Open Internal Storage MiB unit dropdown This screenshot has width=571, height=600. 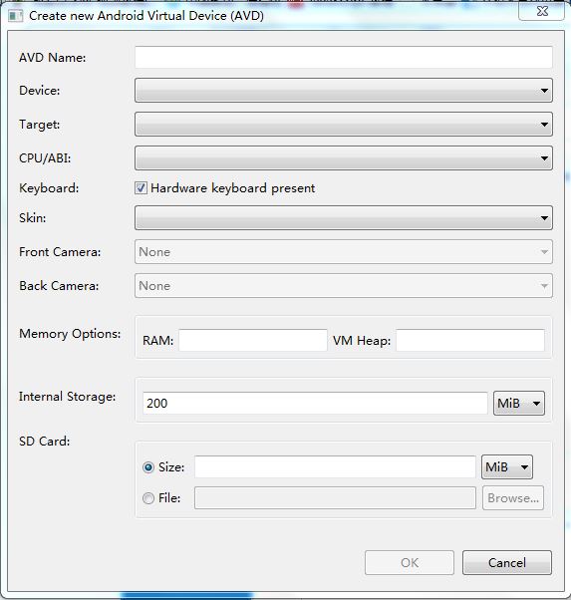519,403
